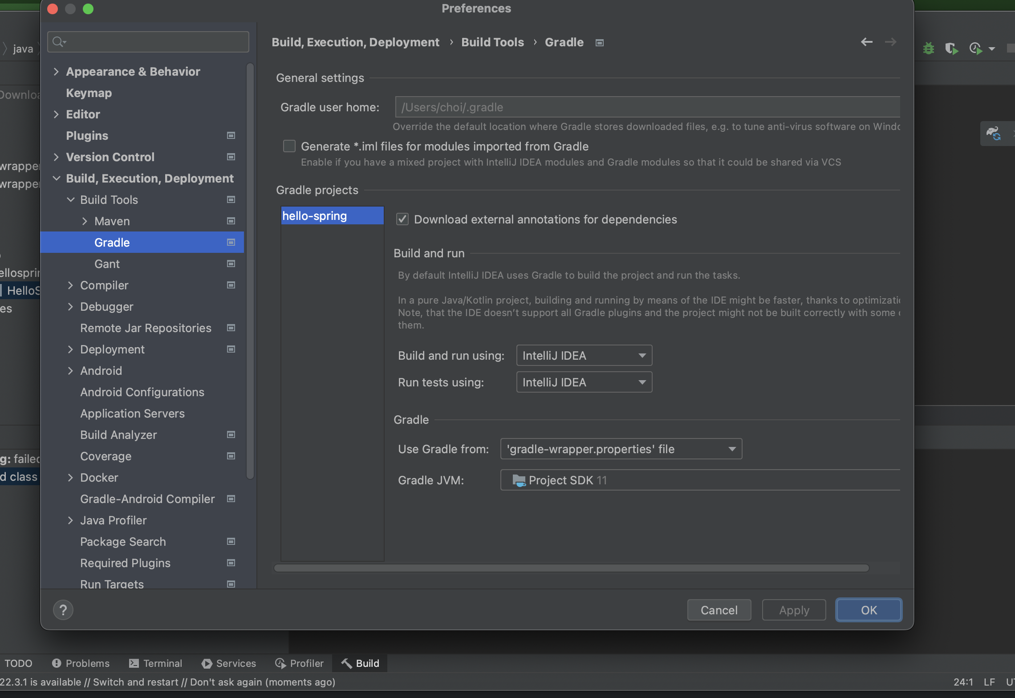Click the forward navigation arrow icon
Screen dimensions: 1015x698
(891, 42)
